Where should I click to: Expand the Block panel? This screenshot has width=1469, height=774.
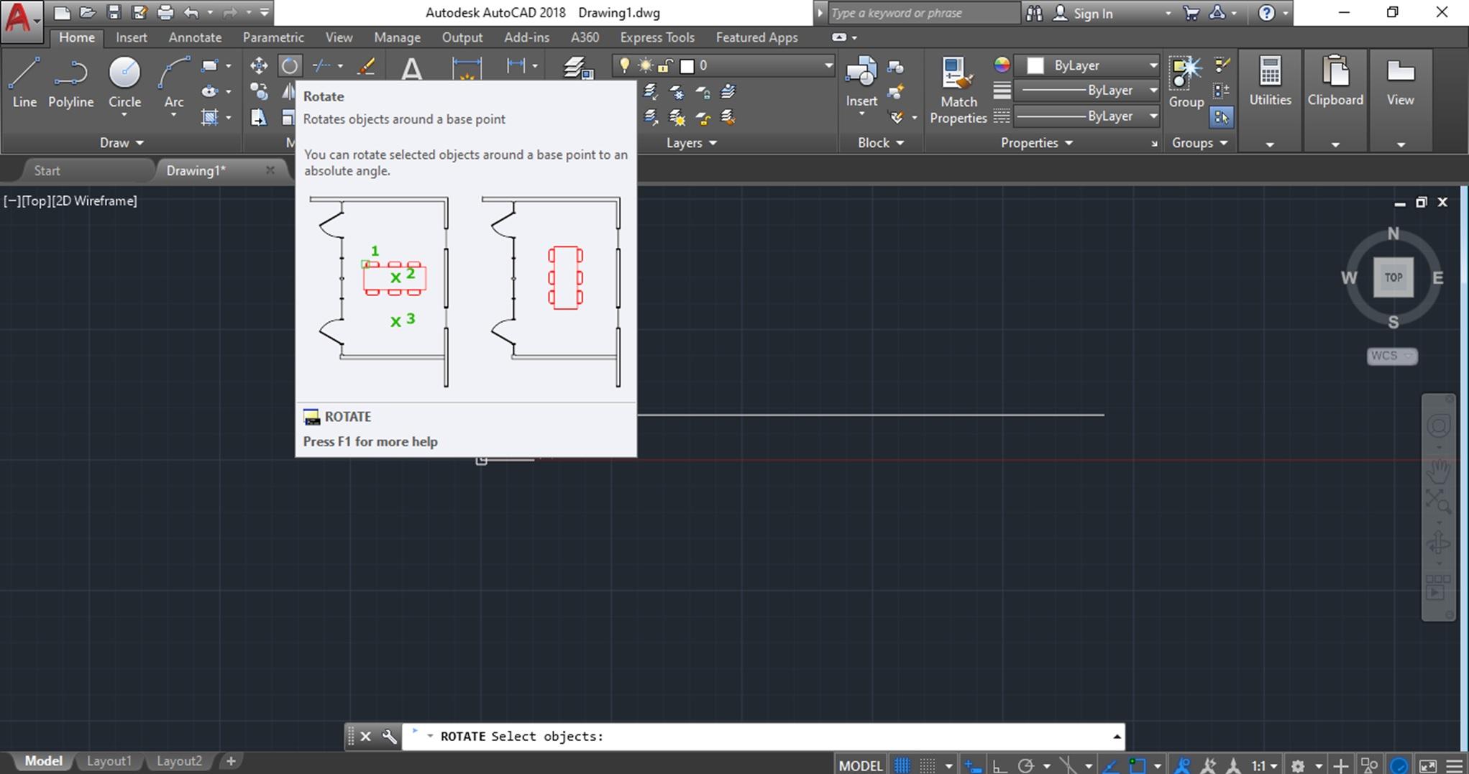pyautogui.click(x=880, y=143)
